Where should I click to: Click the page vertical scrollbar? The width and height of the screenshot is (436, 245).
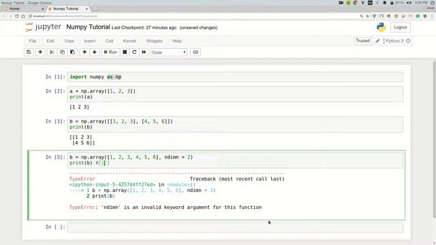point(434,139)
